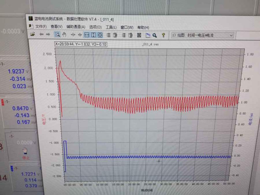Open the 辅助通道(A) menu
The image size is (260, 195).
point(76,27)
